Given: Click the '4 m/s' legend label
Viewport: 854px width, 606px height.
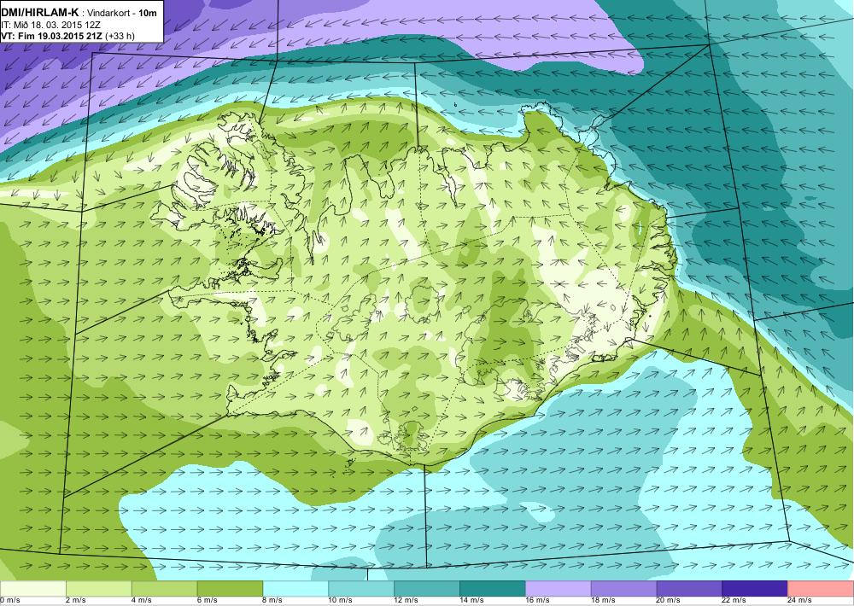Looking at the screenshot, I should click(x=141, y=601).
